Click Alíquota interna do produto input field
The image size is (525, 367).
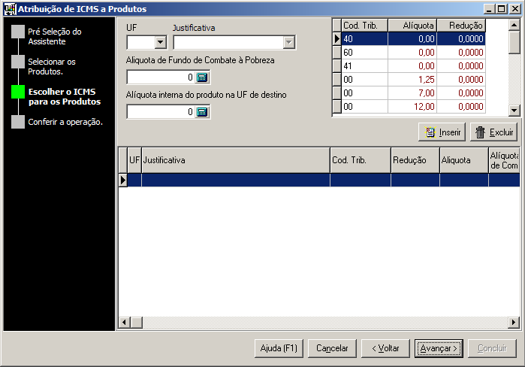[x=161, y=112]
